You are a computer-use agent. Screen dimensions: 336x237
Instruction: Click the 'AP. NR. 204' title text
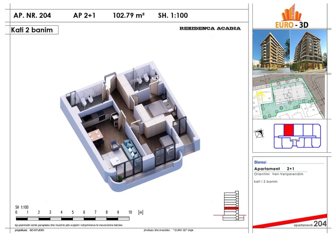[x=32, y=15]
